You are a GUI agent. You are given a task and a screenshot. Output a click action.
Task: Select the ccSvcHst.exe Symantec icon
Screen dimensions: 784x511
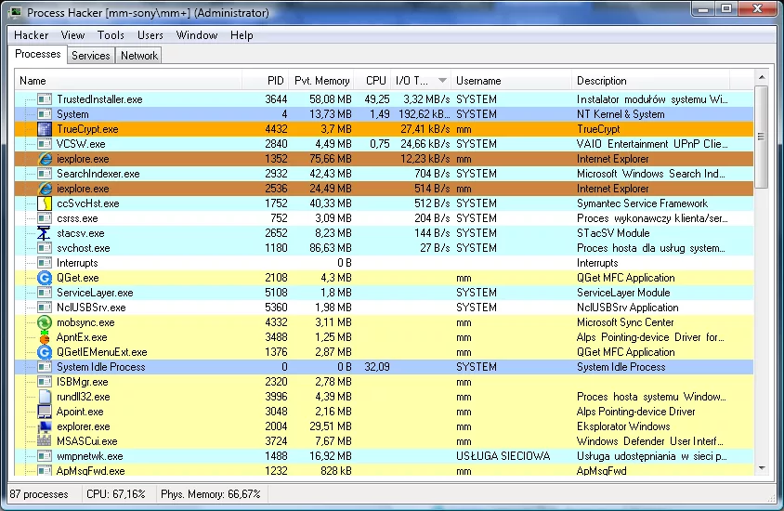(45, 203)
